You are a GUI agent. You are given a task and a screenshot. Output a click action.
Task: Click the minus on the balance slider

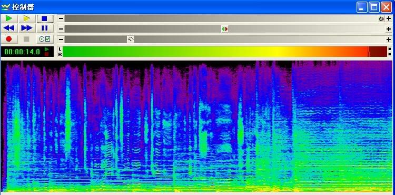click(61, 29)
